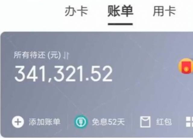Screen dimensions: 193x138
Task: Tap the .52 decimal portion of the amount
Action: pyautogui.click(x=99, y=74)
